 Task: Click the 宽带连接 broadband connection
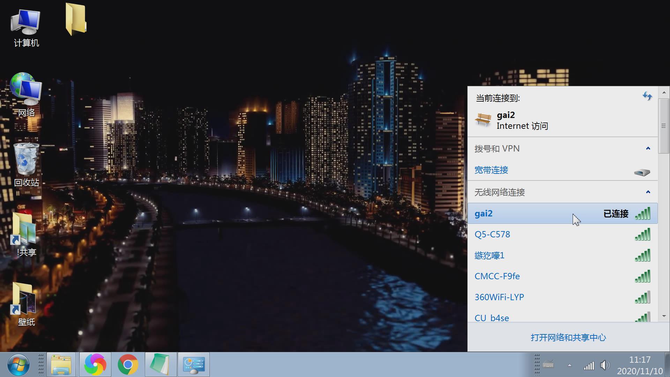(x=491, y=170)
